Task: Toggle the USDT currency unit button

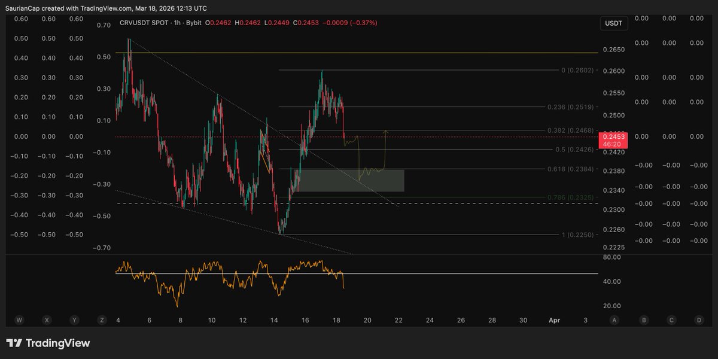Action: point(614,23)
